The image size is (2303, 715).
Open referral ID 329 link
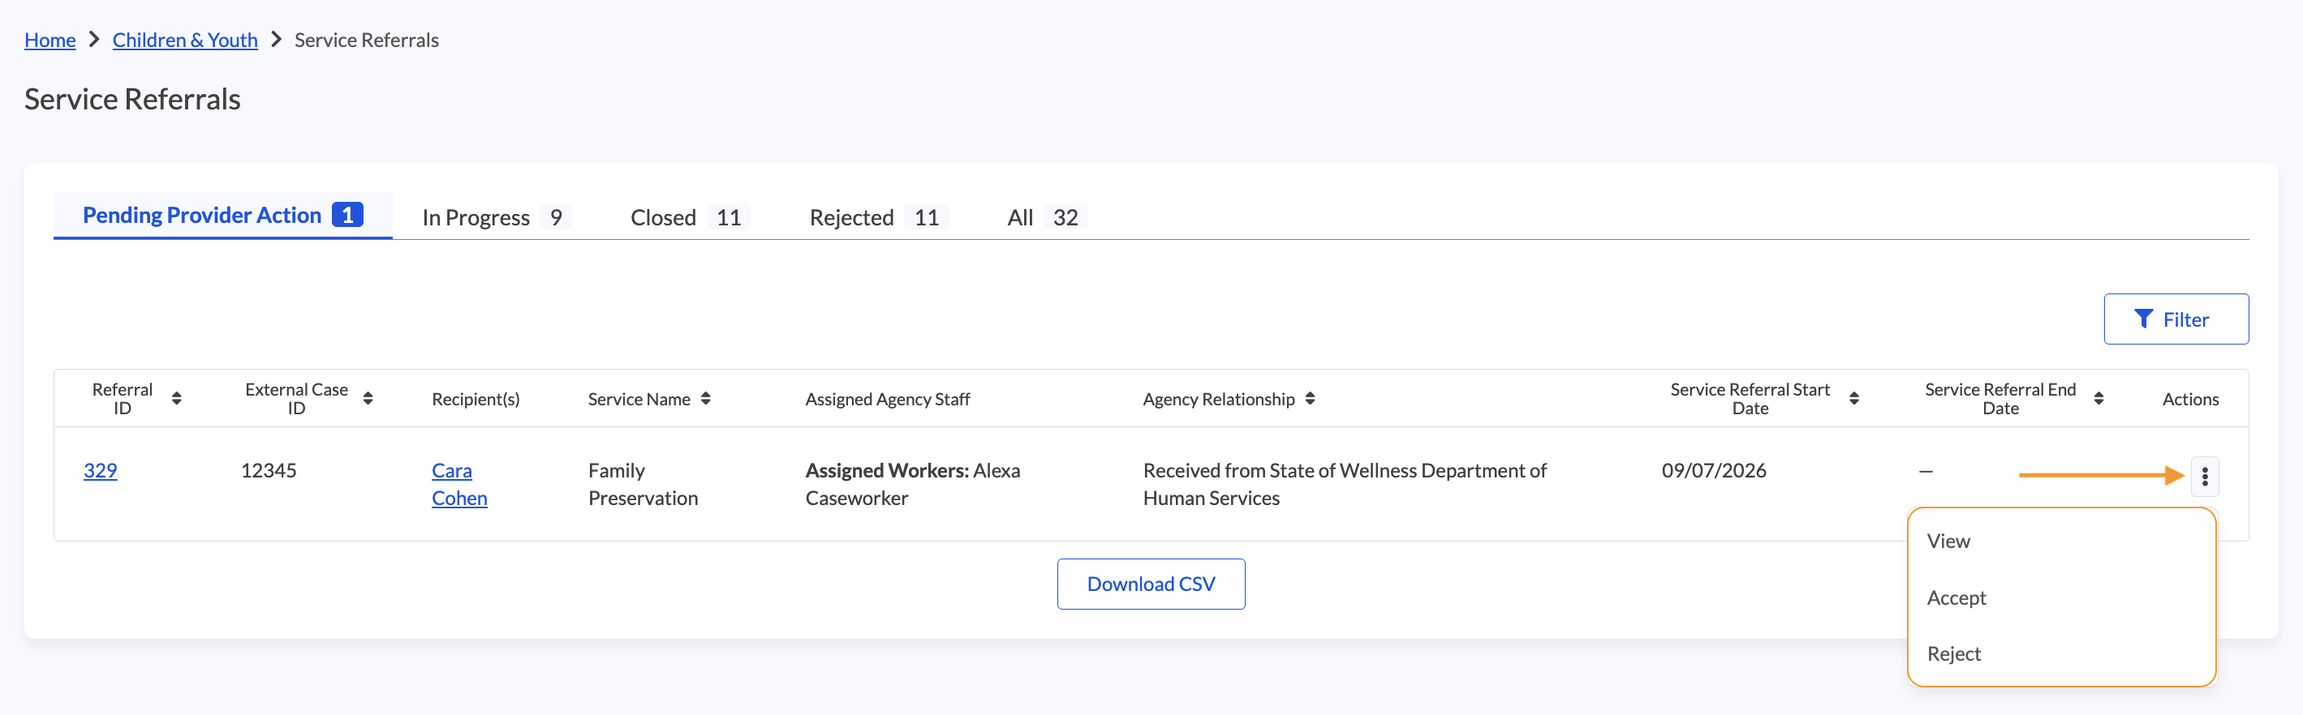[x=100, y=470]
